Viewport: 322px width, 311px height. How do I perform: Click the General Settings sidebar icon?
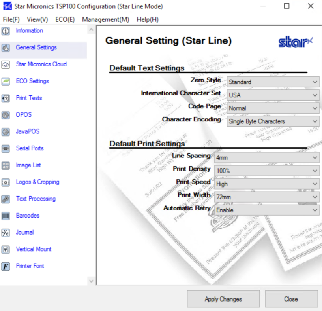(6, 48)
